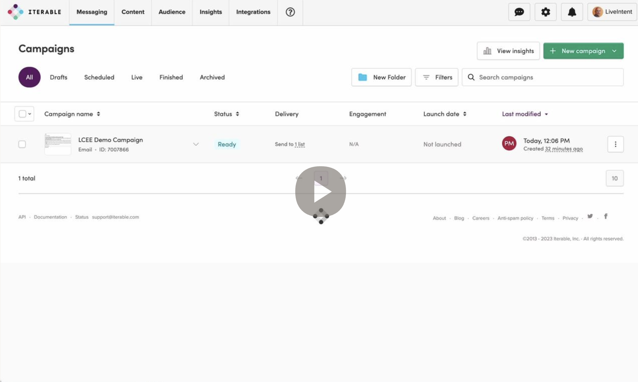
Task: Click the help question mark icon
Action: [290, 12]
